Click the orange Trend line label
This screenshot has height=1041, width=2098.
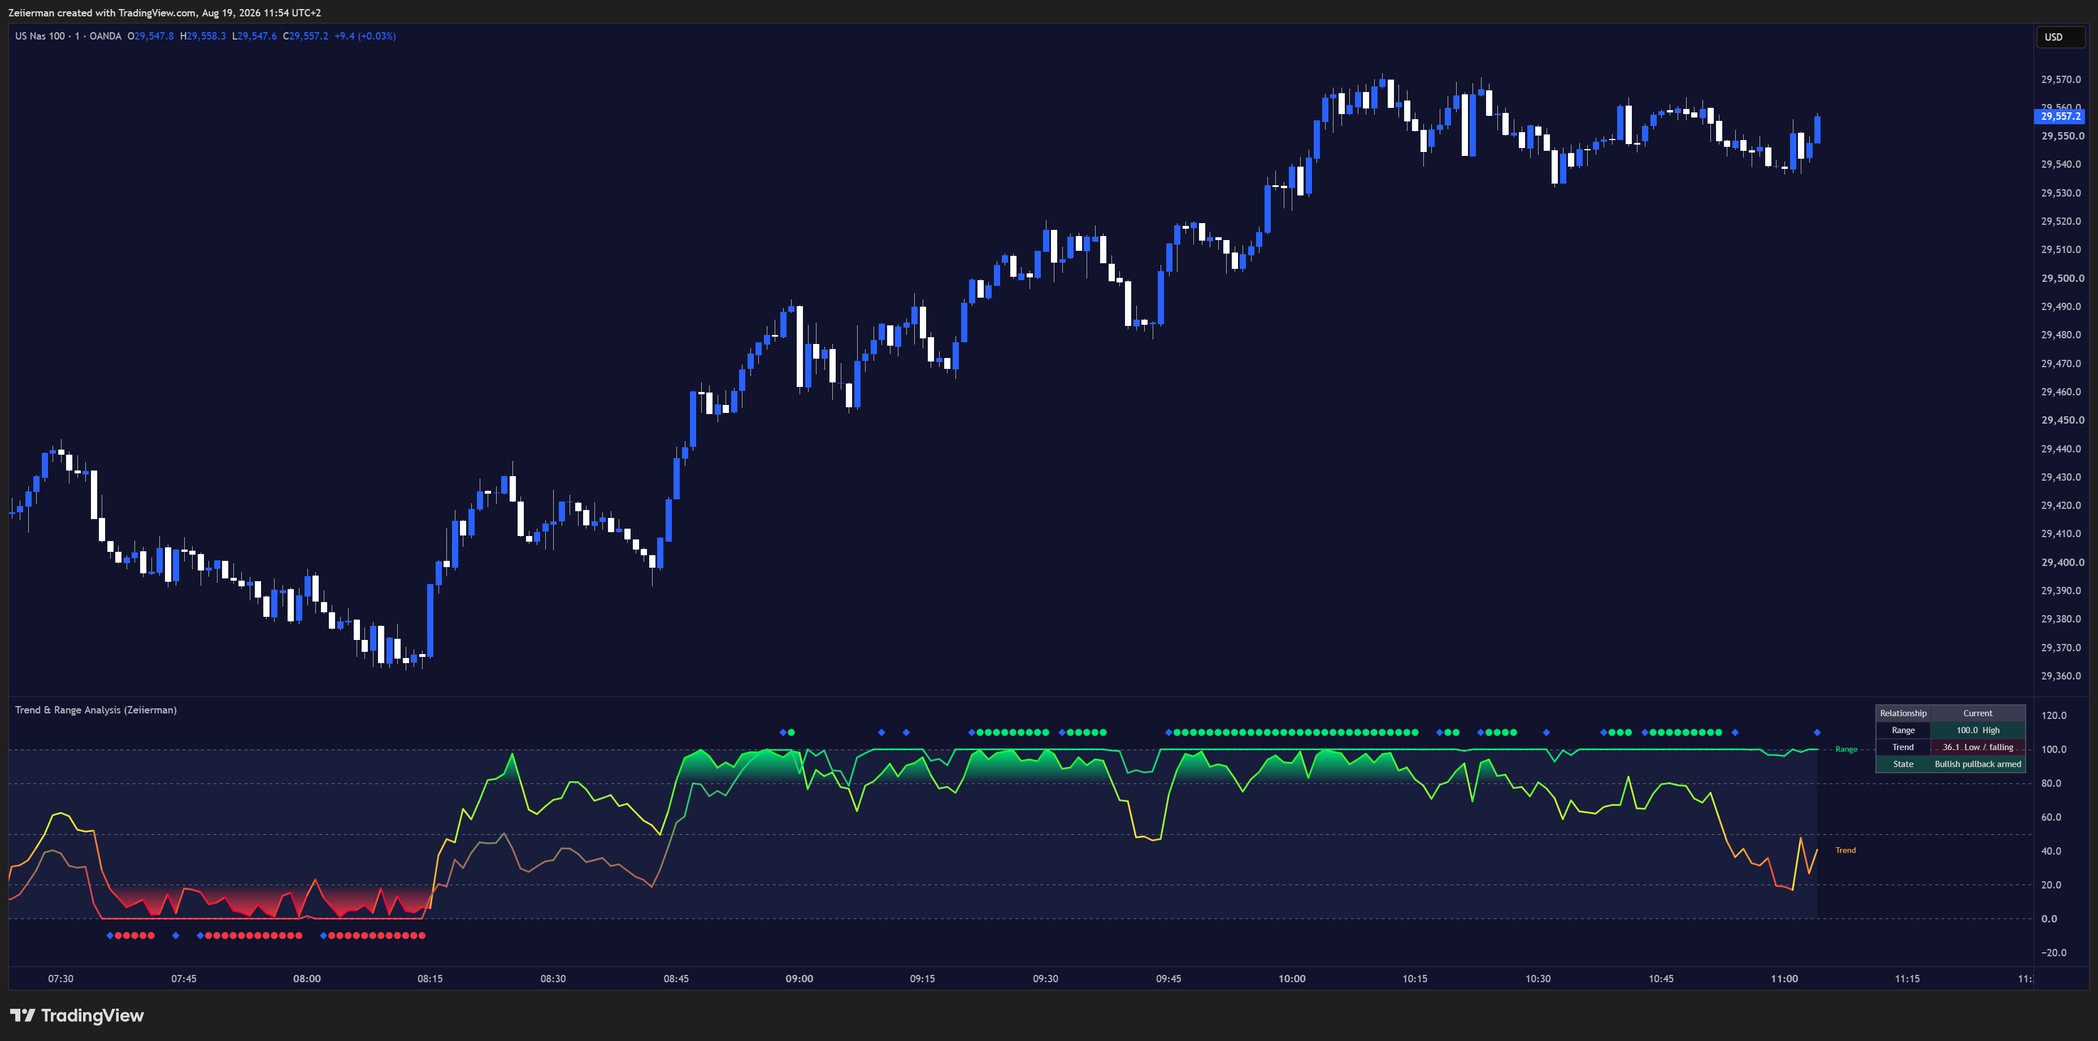click(1845, 850)
